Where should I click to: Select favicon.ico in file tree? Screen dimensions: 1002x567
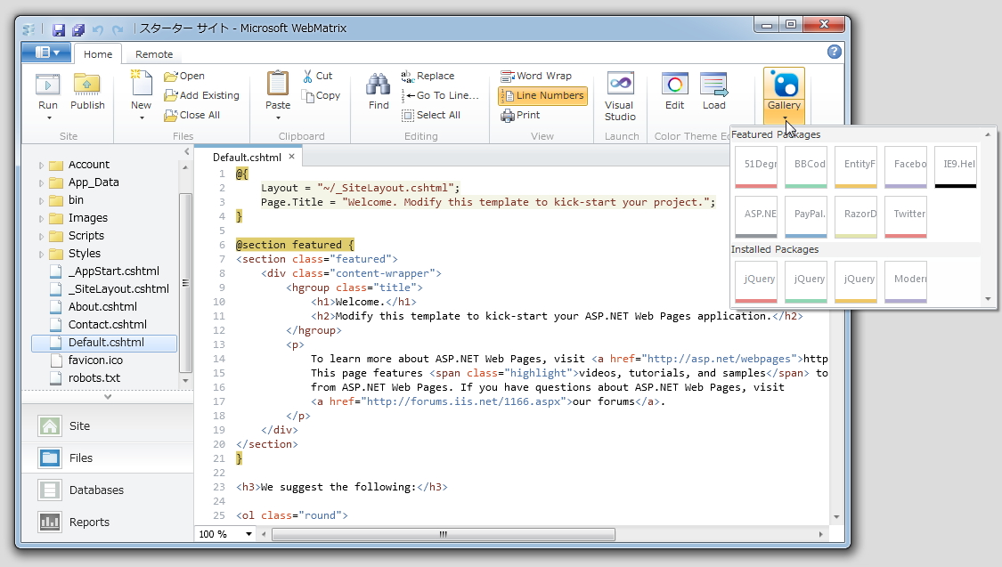95,360
